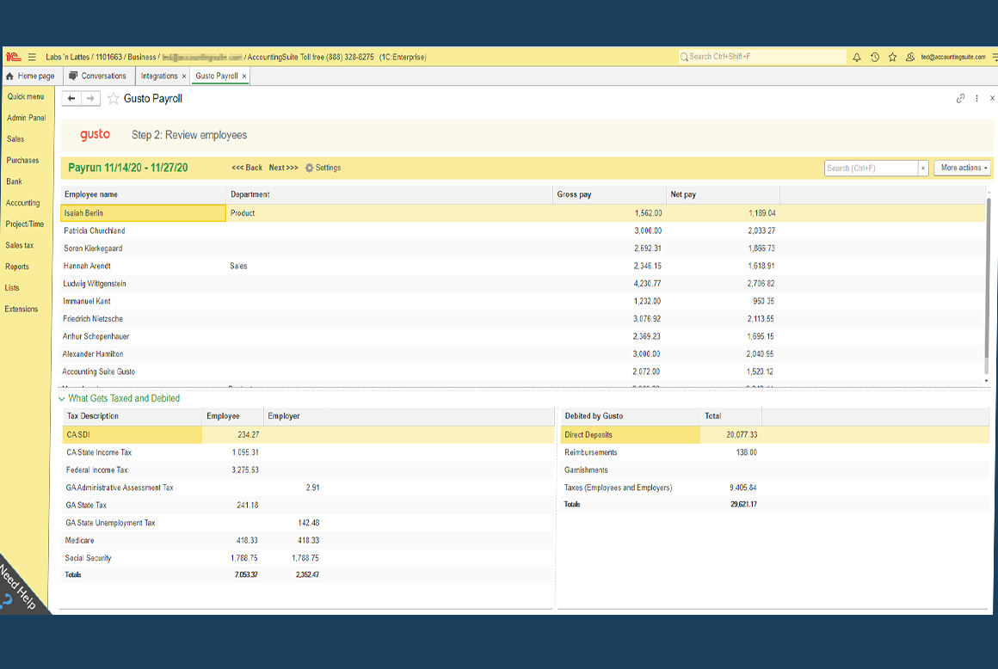Select Accounting Suite Gusto row
The image size is (998, 669).
[x=522, y=372]
